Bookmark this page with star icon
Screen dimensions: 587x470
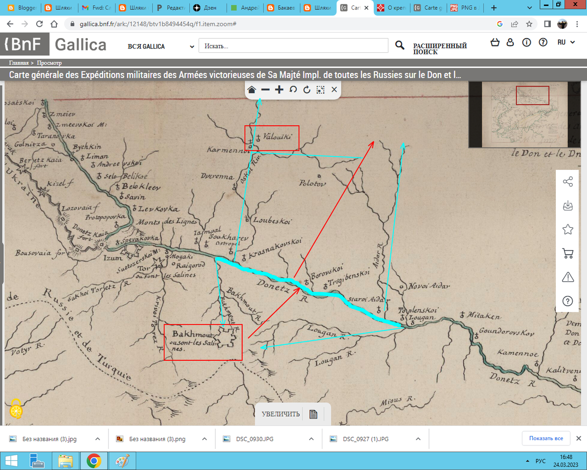click(529, 23)
